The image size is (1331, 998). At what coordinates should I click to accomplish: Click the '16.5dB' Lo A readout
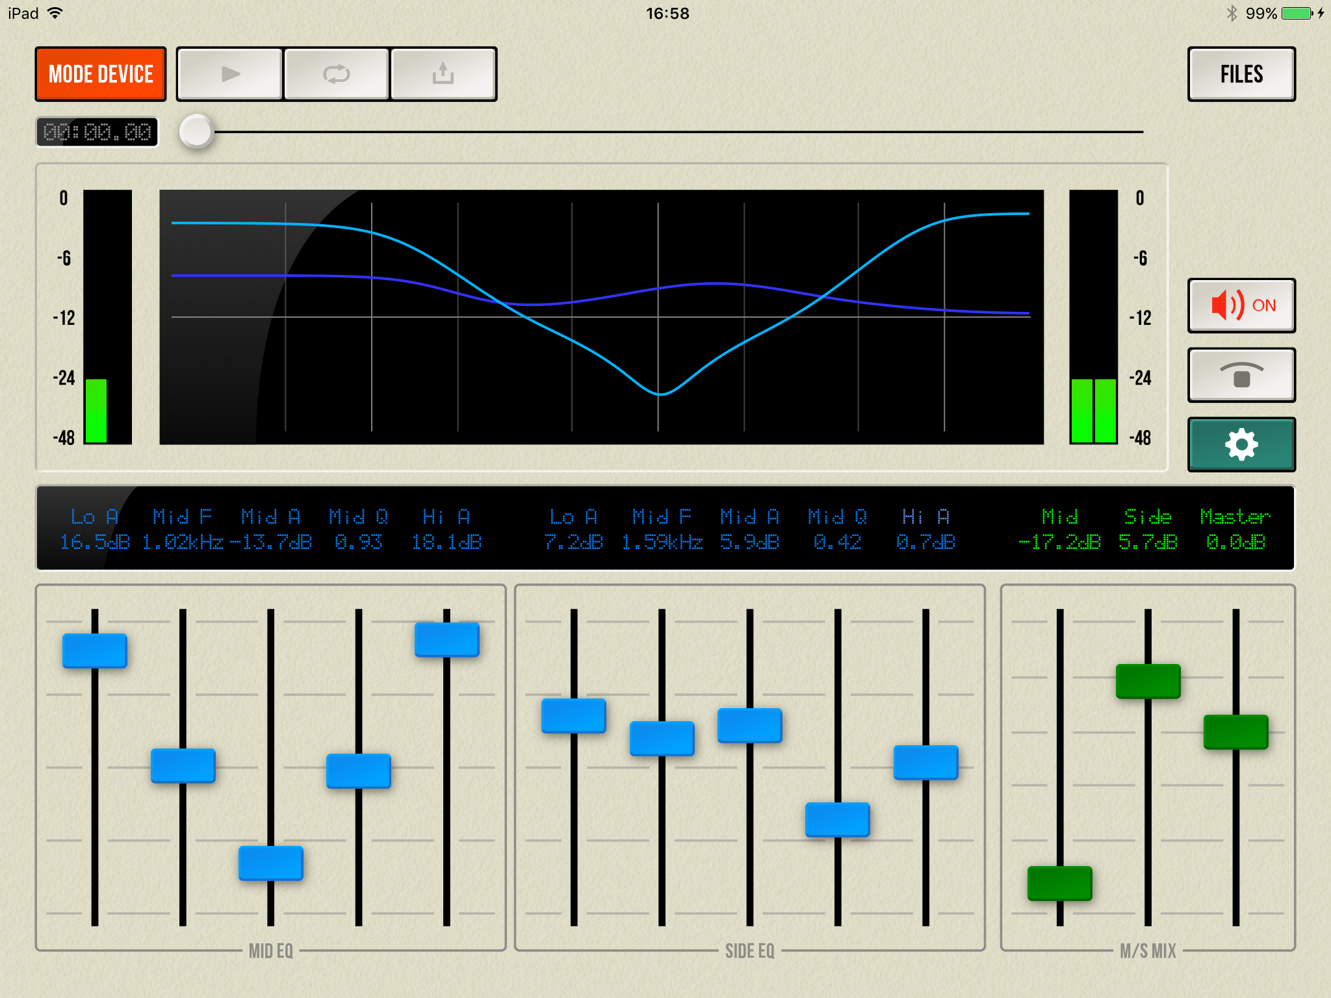click(95, 542)
